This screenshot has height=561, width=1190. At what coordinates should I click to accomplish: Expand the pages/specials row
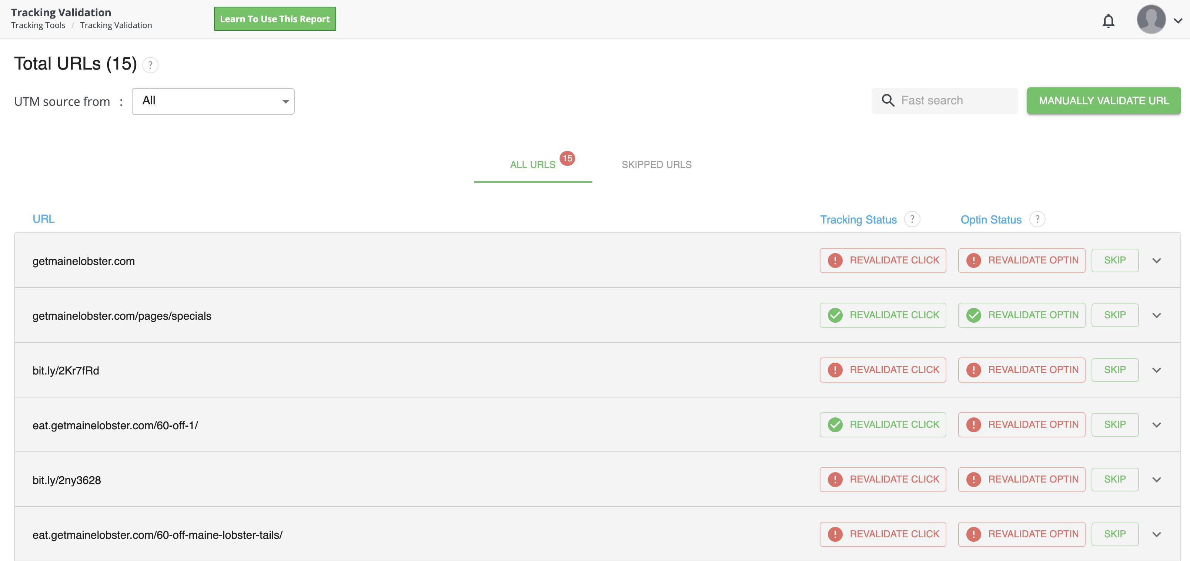click(x=1156, y=316)
